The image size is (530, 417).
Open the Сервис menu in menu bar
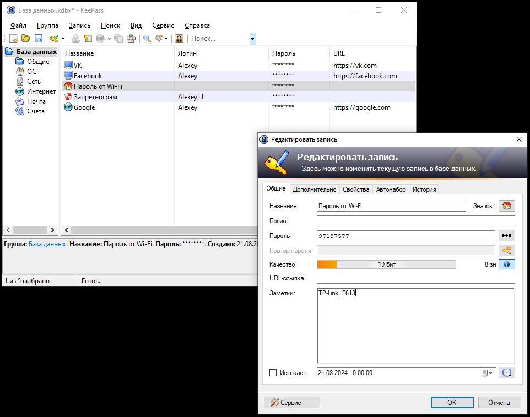(x=163, y=25)
